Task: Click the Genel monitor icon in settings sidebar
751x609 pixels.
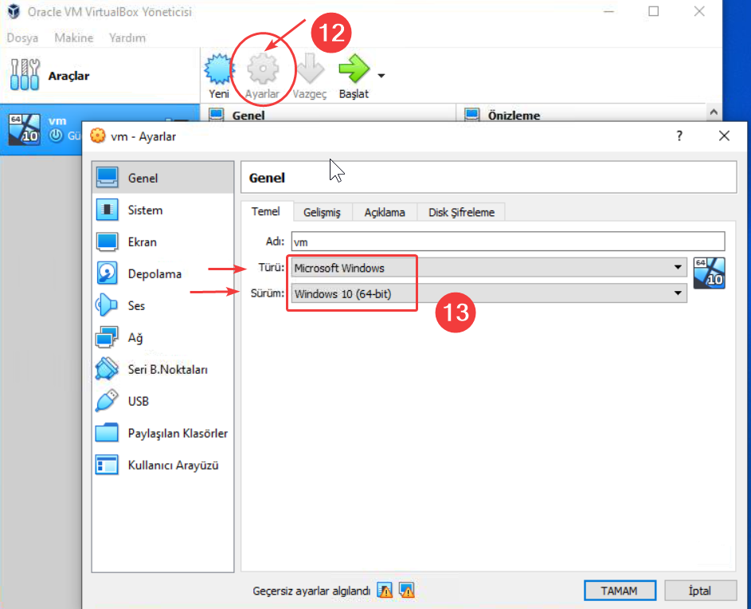Action: coord(108,178)
